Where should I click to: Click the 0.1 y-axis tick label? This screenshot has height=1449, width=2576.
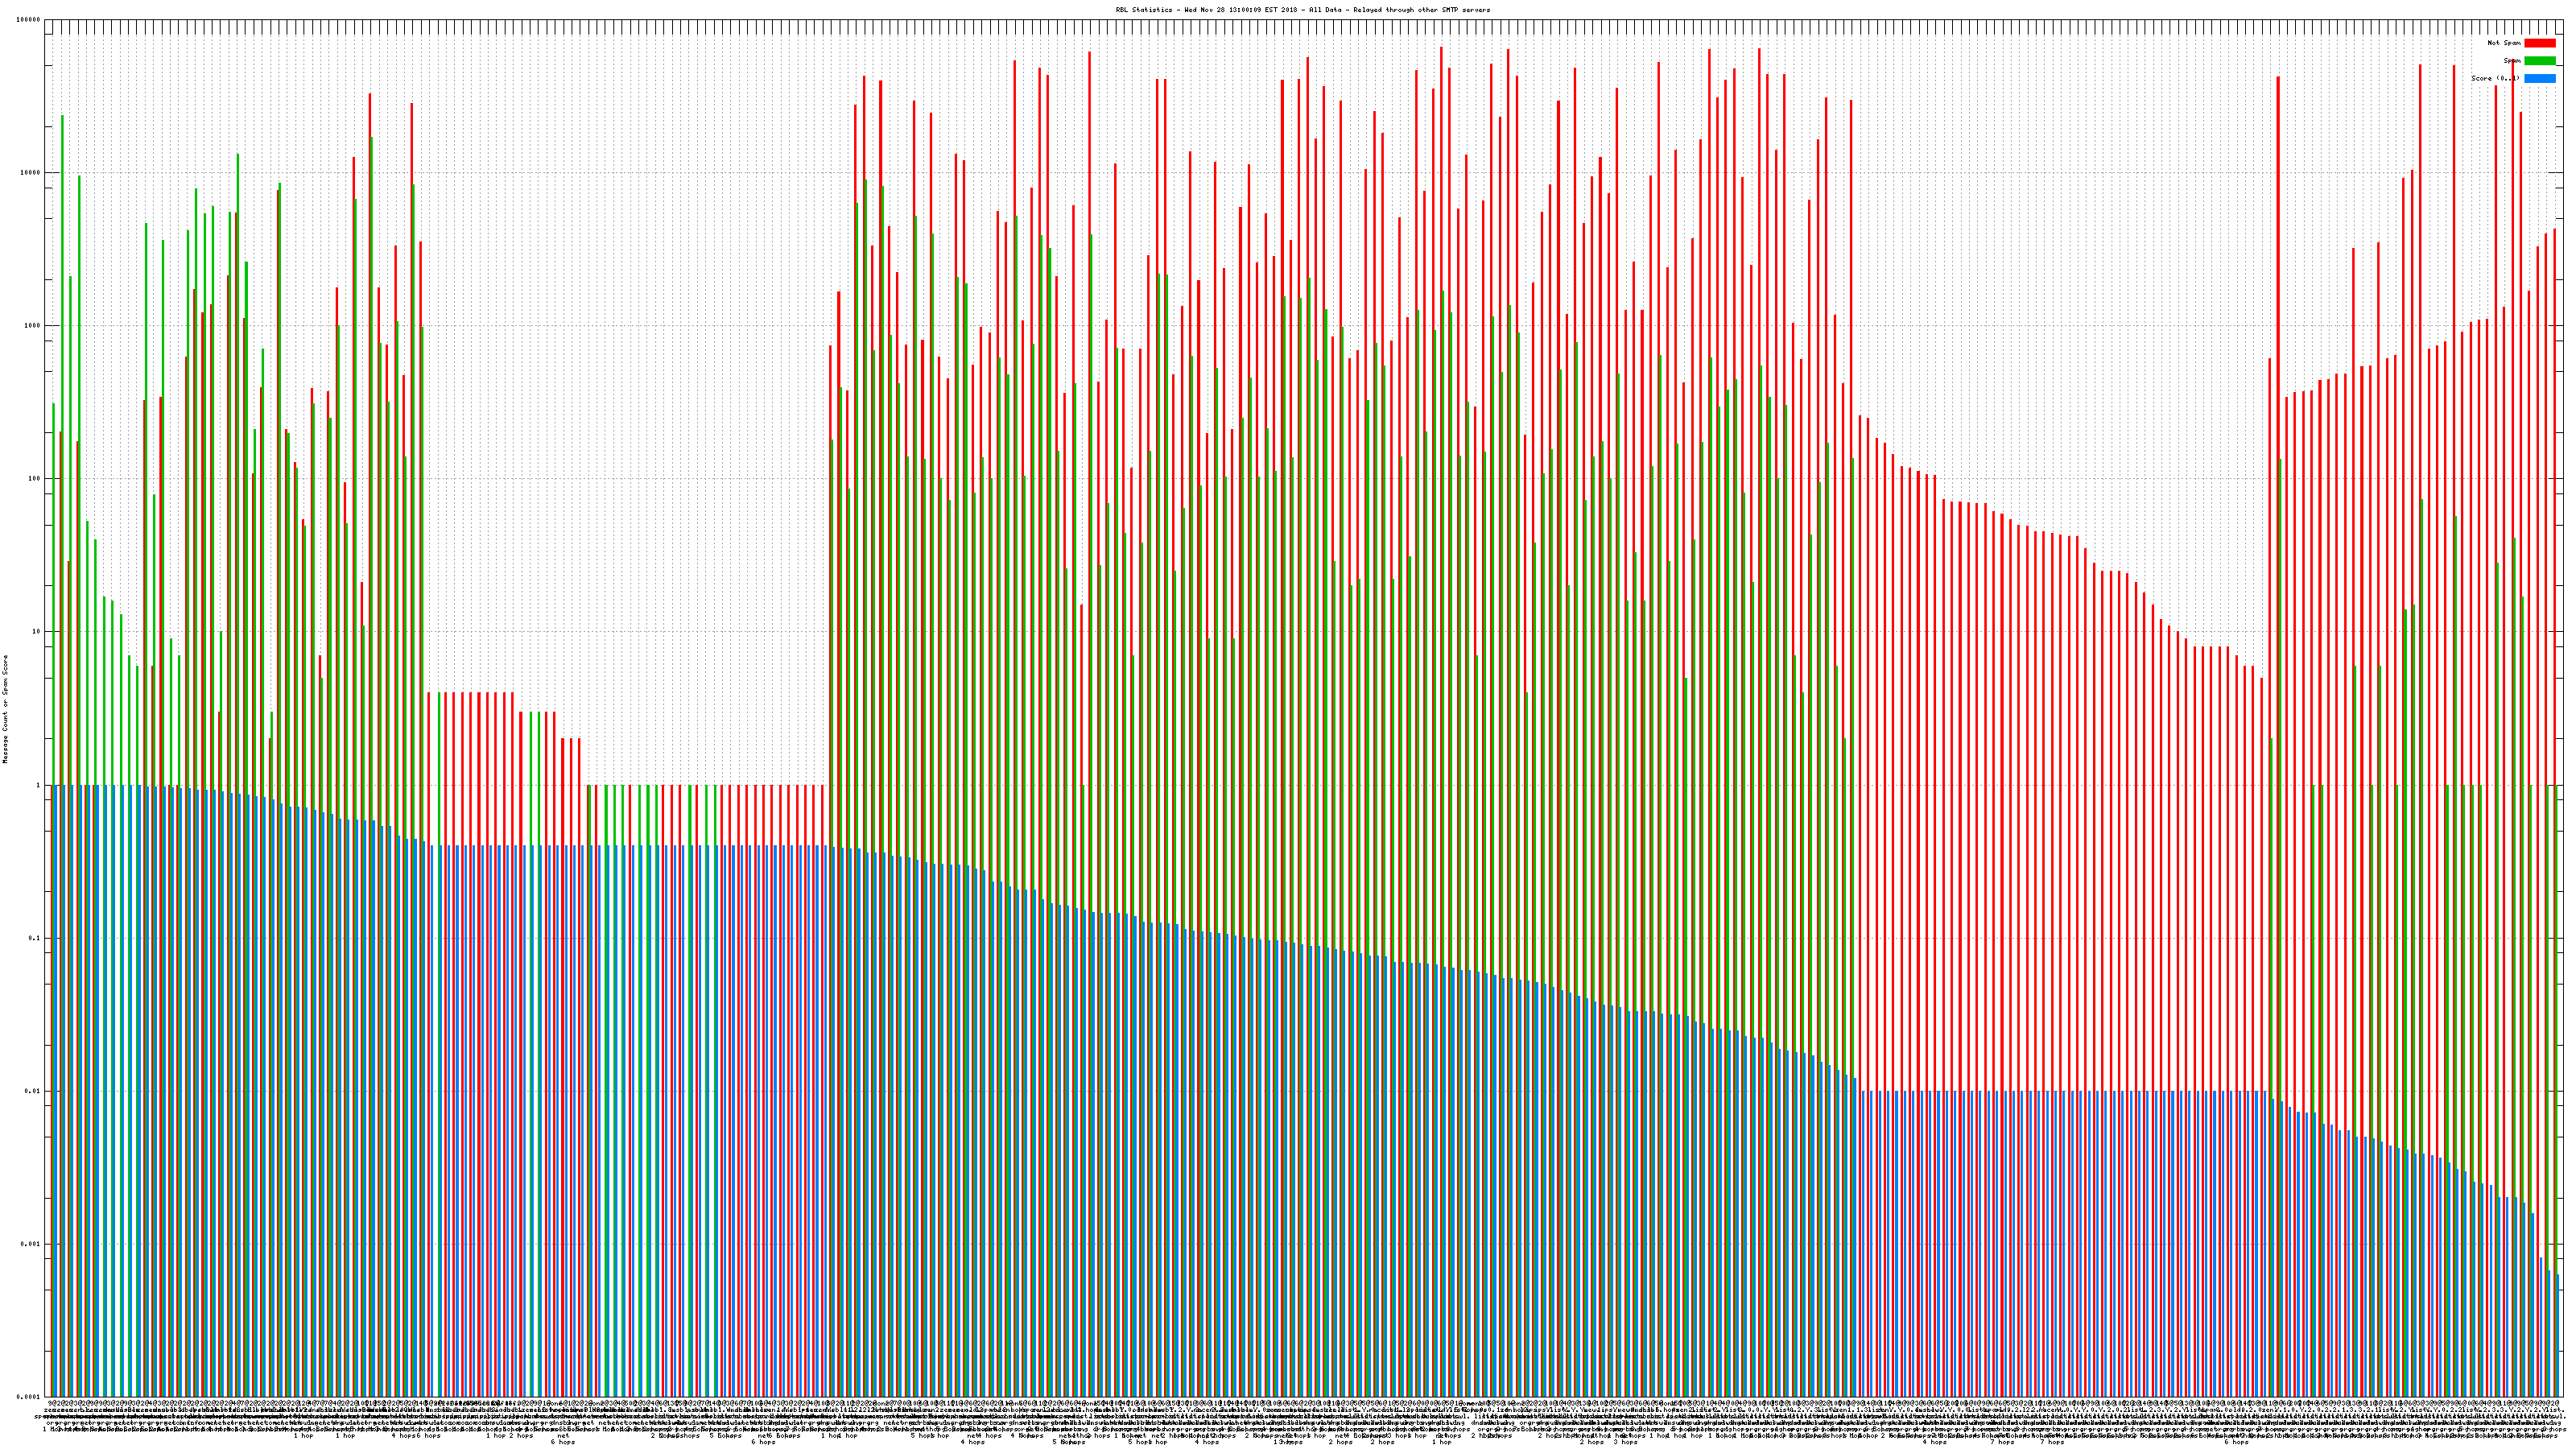pos(35,938)
